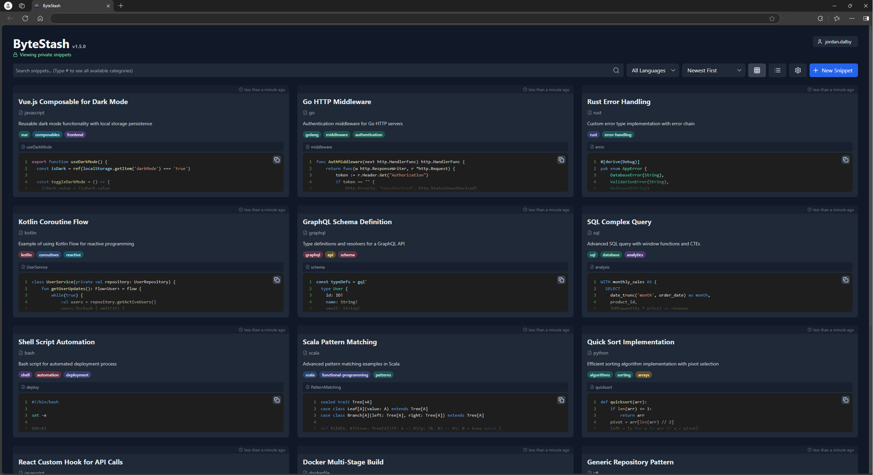
Task: Open ByteStash settings with the gear icon
Action: 798,70
